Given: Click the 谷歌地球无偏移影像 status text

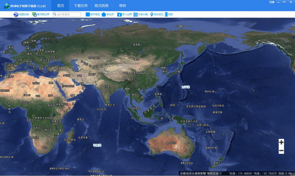Looking at the screenshot, I should tap(193, 174).
